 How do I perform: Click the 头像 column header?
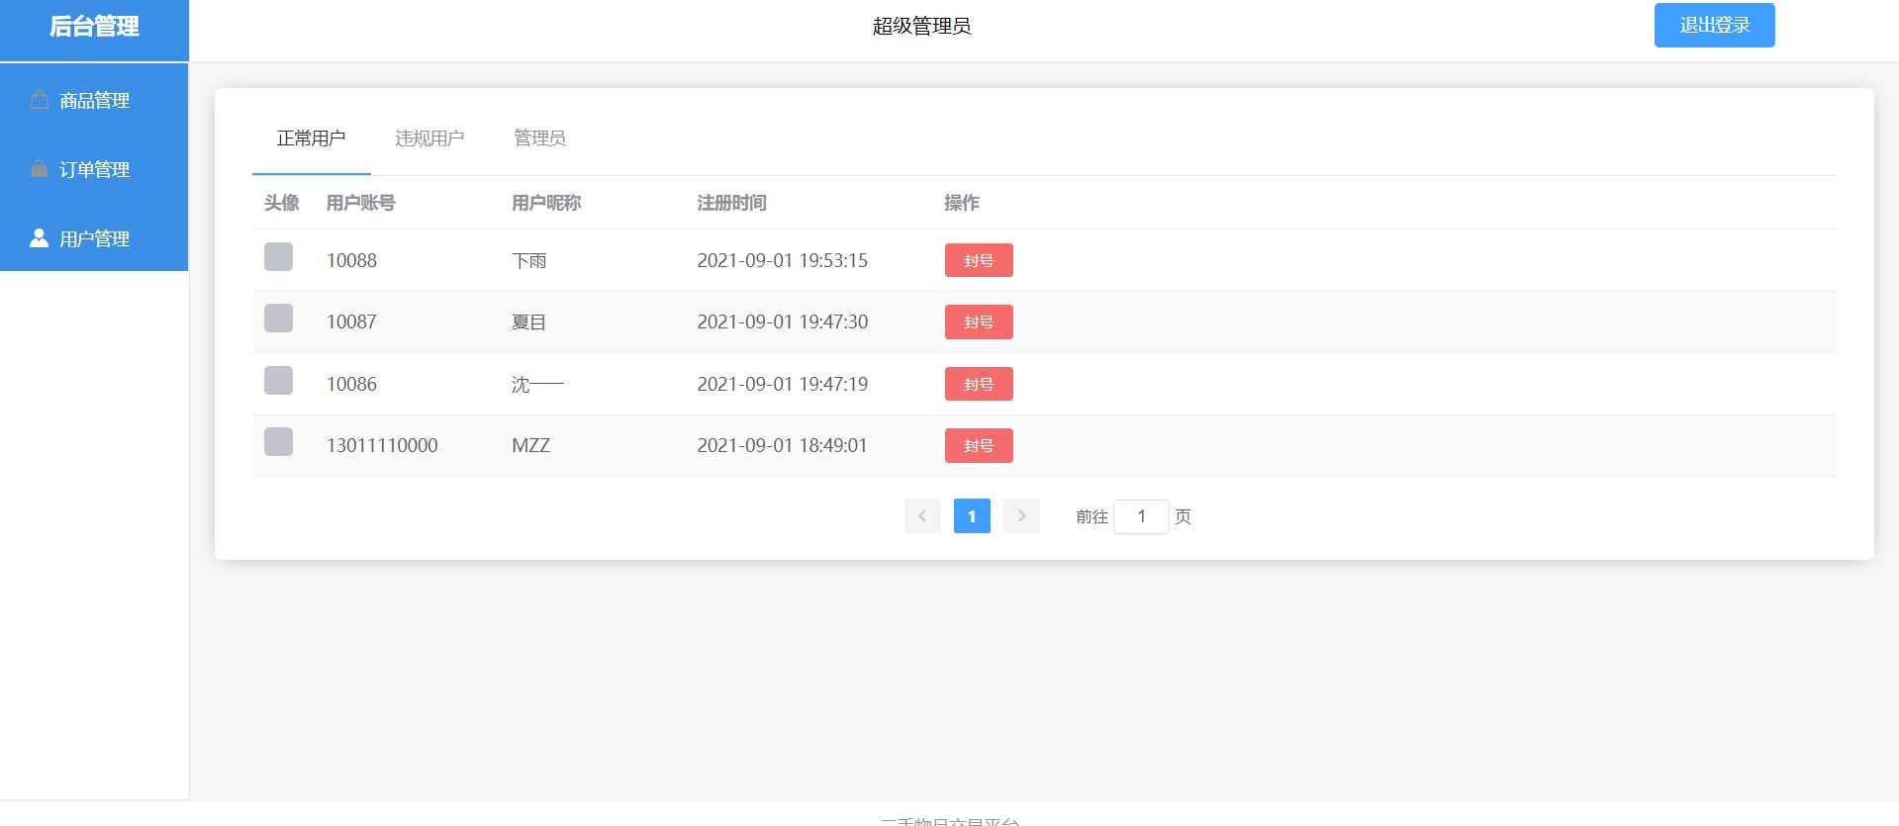[x=281, y=203]
